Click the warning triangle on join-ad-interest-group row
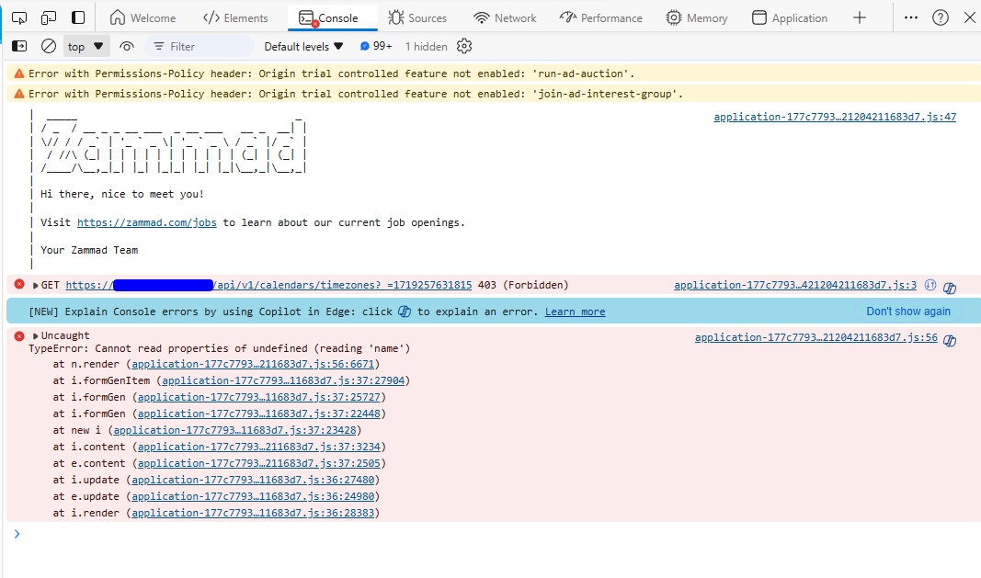The image size is (981, 578). [19, 94]
